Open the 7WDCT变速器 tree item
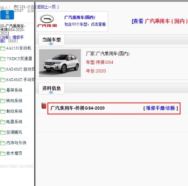188x186 pixels. click(x=19, y=59)
